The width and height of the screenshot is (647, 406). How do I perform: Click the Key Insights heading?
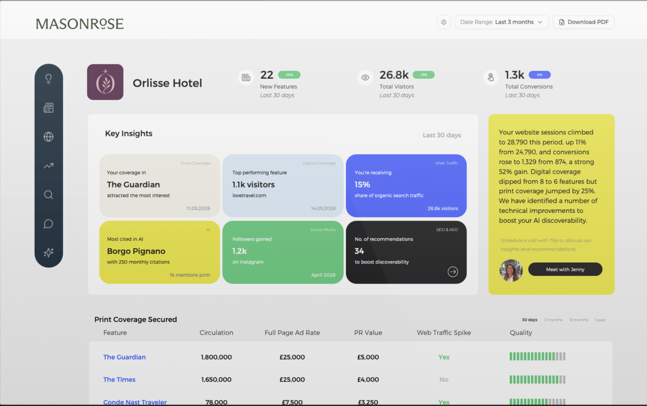point(129,134)
